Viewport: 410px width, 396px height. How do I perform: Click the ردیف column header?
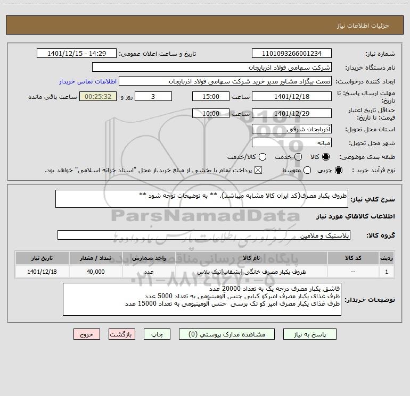click(x=387, y=258)
